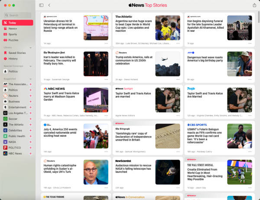Open more options on Argentina Cape Verde story
Image resolution: width=260 pixels, height=200 pixels.
(x=178, y=43)
